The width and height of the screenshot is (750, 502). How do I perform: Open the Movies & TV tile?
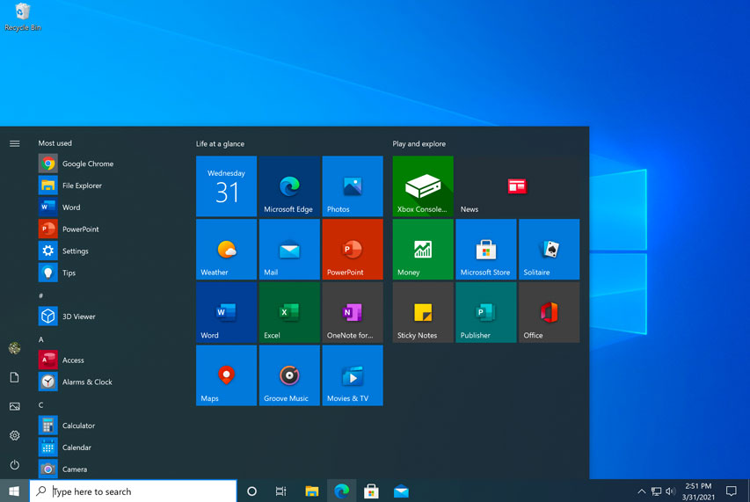(353, 375)
